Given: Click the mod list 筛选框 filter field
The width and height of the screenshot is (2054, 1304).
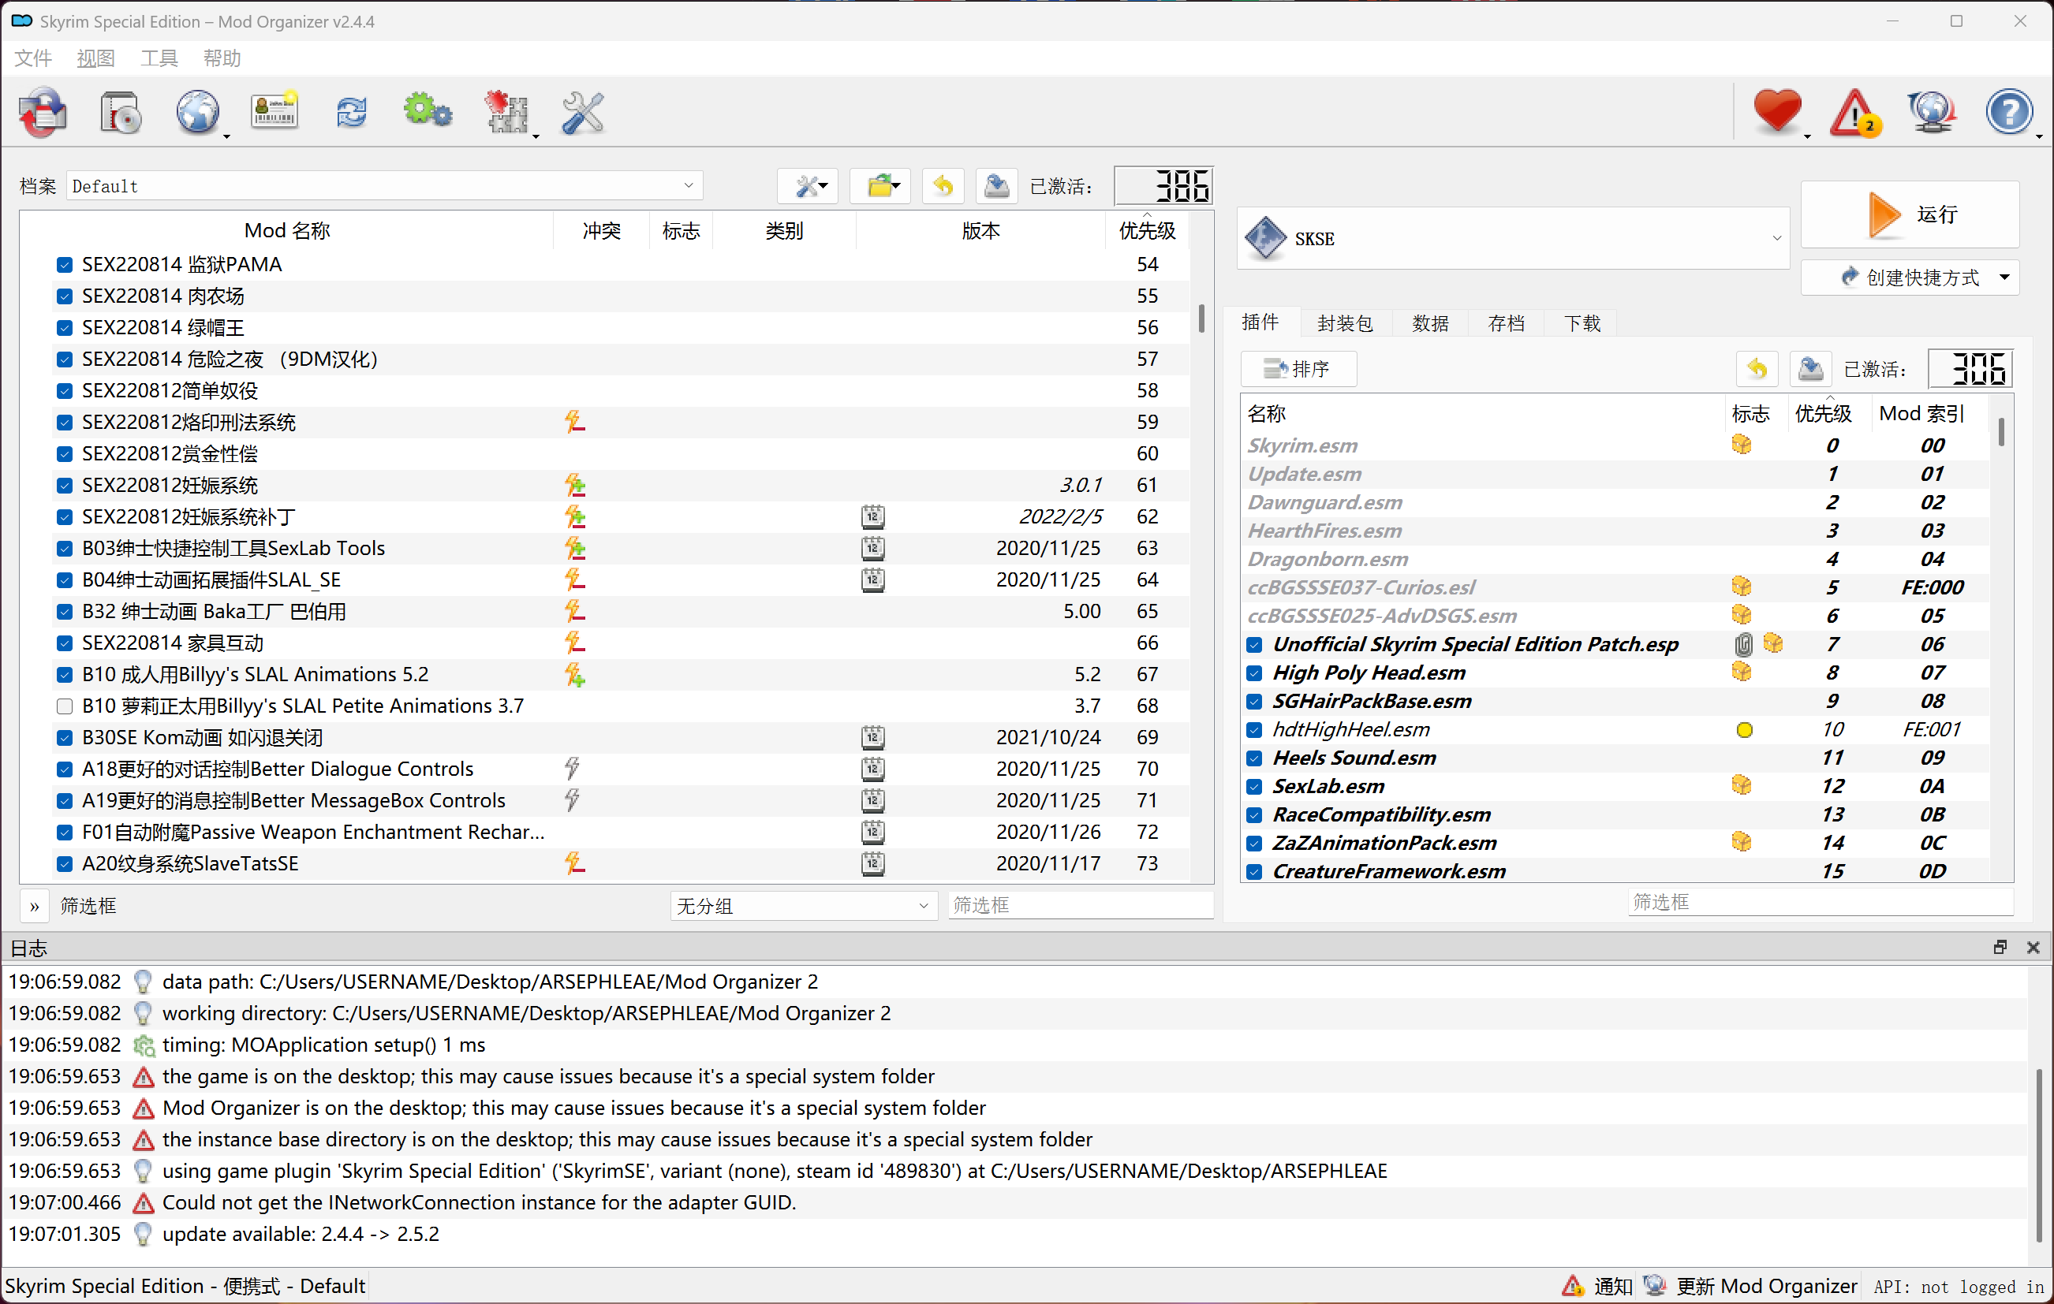Looking at the screenshot, I should coord(1081,905).
